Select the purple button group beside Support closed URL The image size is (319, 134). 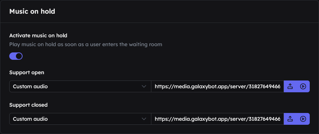tap(297, 119)
